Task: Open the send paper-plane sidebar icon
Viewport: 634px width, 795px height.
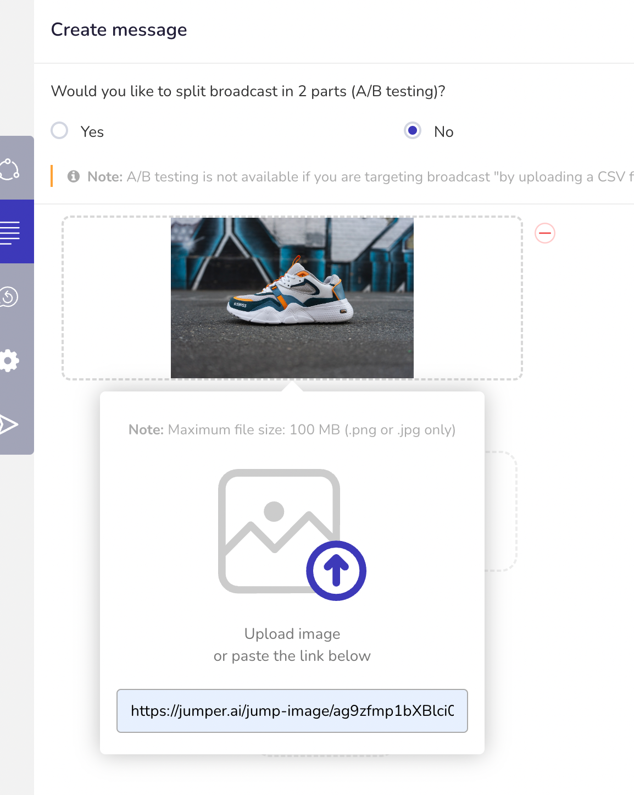Action: click(9, 424)
